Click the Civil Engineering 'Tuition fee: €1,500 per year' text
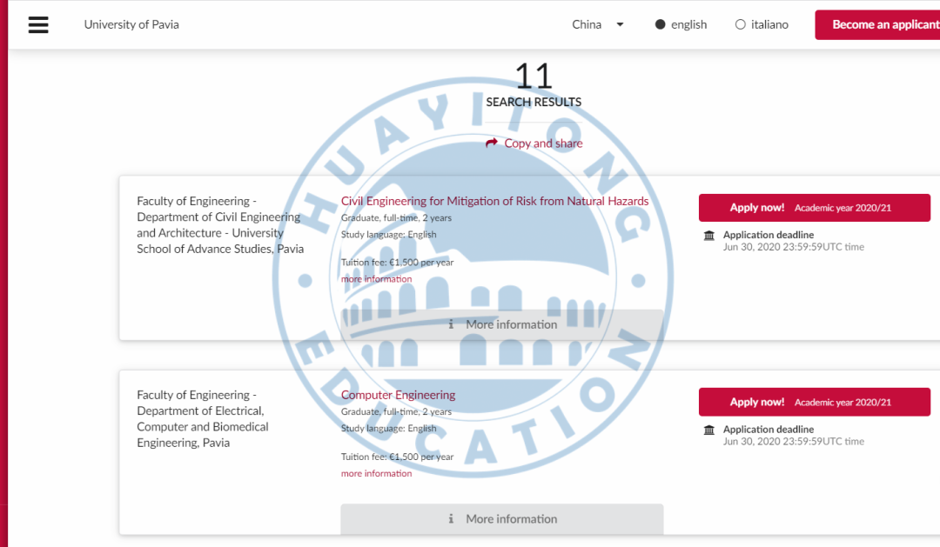 click(398, 263)
